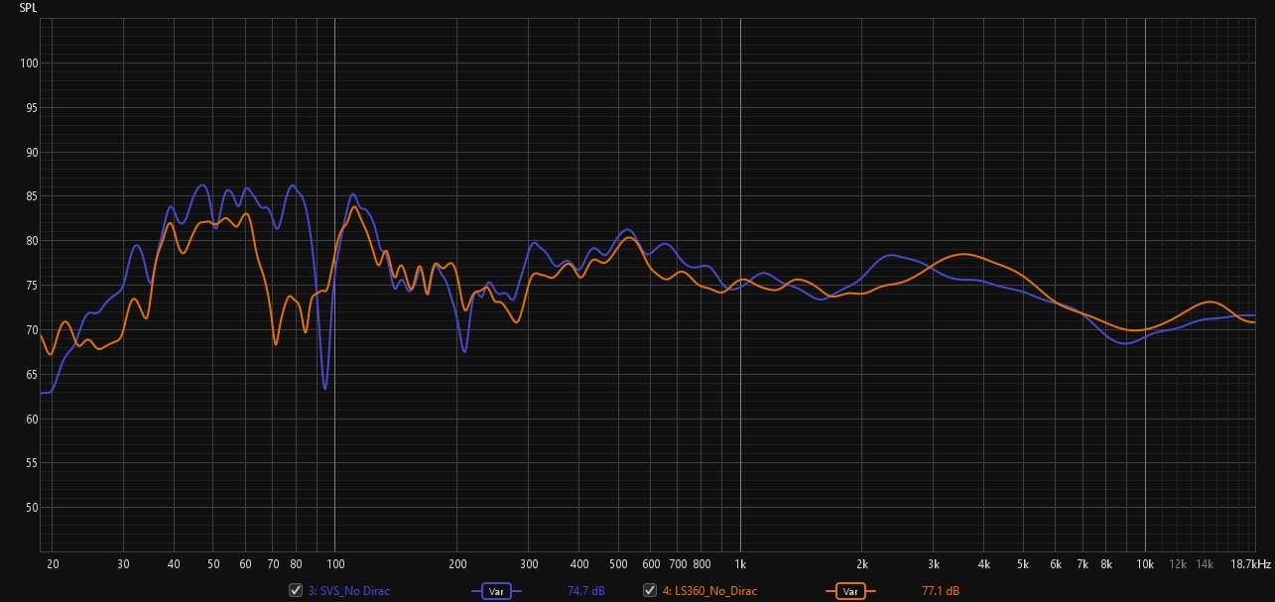Uncheck the LS360_No_Dirac trace checkbox
Screen dimensions: 1275x602
(650, 591)
